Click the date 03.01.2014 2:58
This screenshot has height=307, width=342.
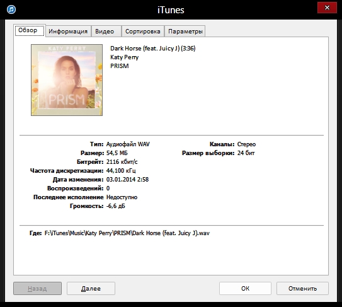click(127, 180)
